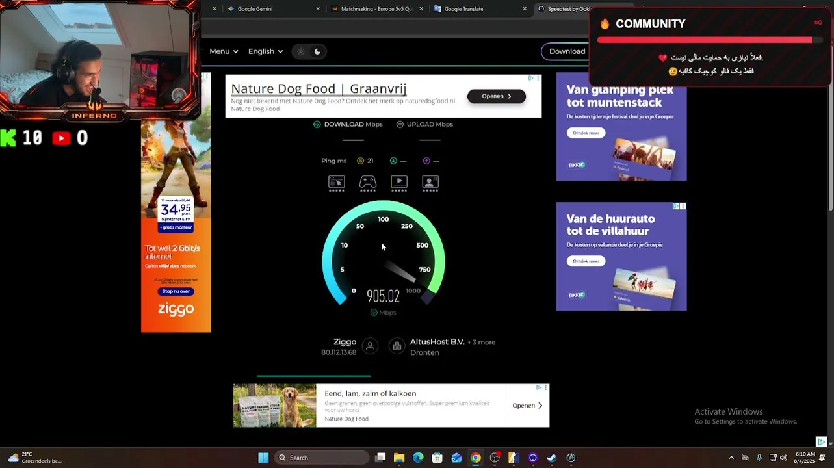The width and height of the screenshot is (834, 468).
Task: Click Ontdek meer on the glamping ad
Action: (x=586, y=133)
